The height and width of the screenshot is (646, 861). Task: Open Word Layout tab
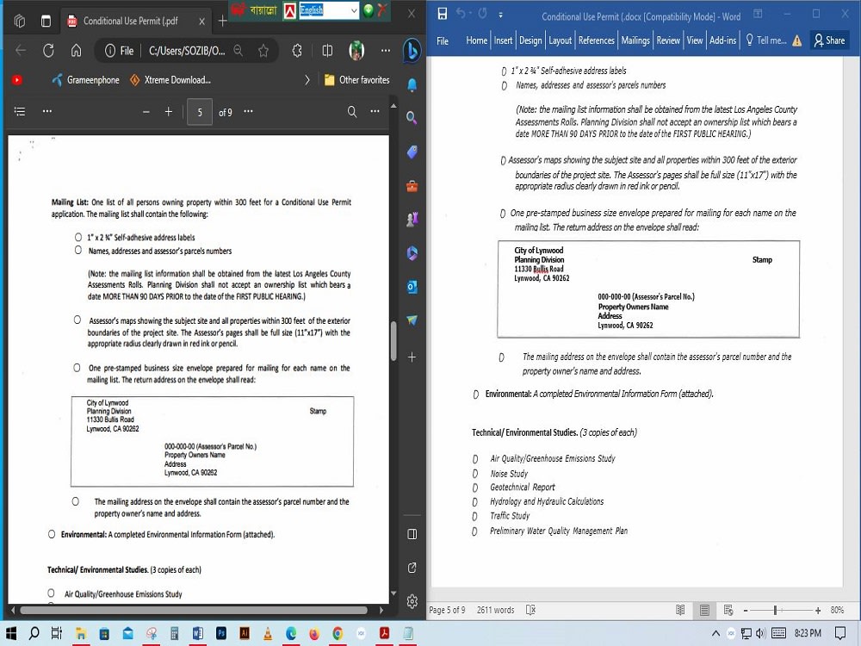[561, 40]
